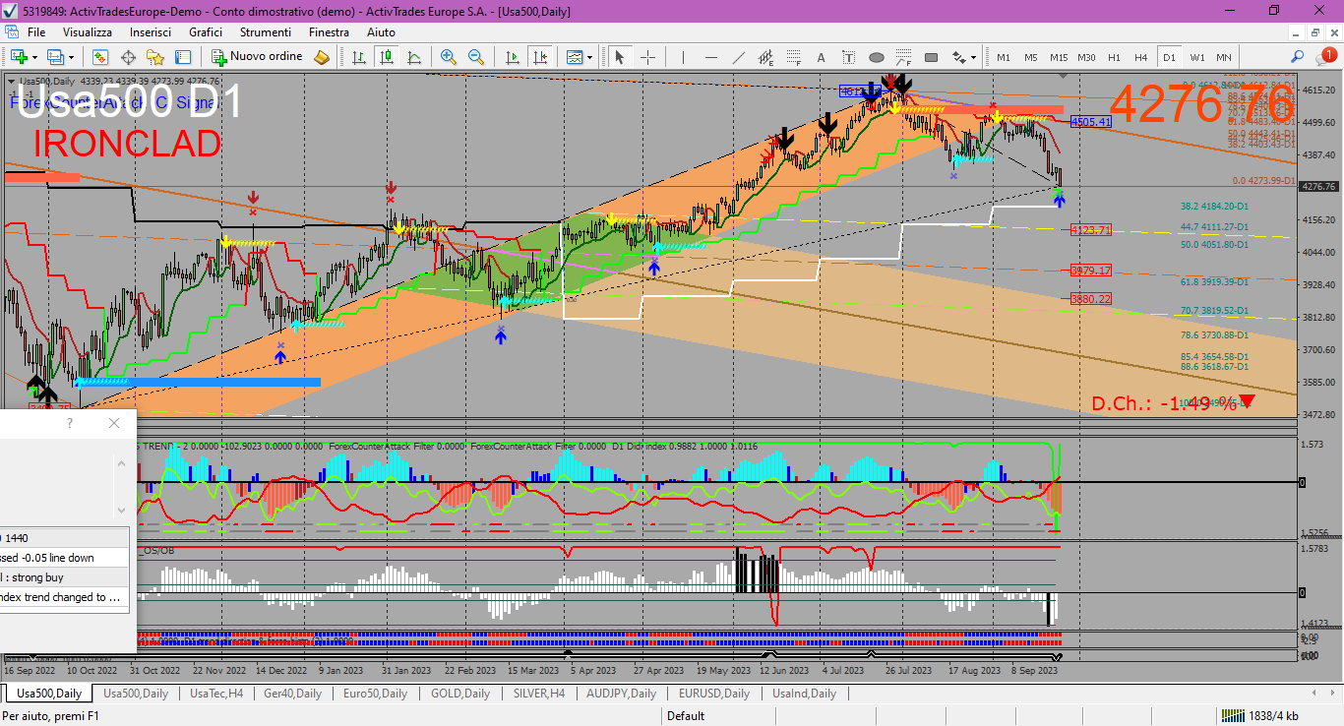
Task: Open the Search magnifier icon
Action: pos(1298,57)
